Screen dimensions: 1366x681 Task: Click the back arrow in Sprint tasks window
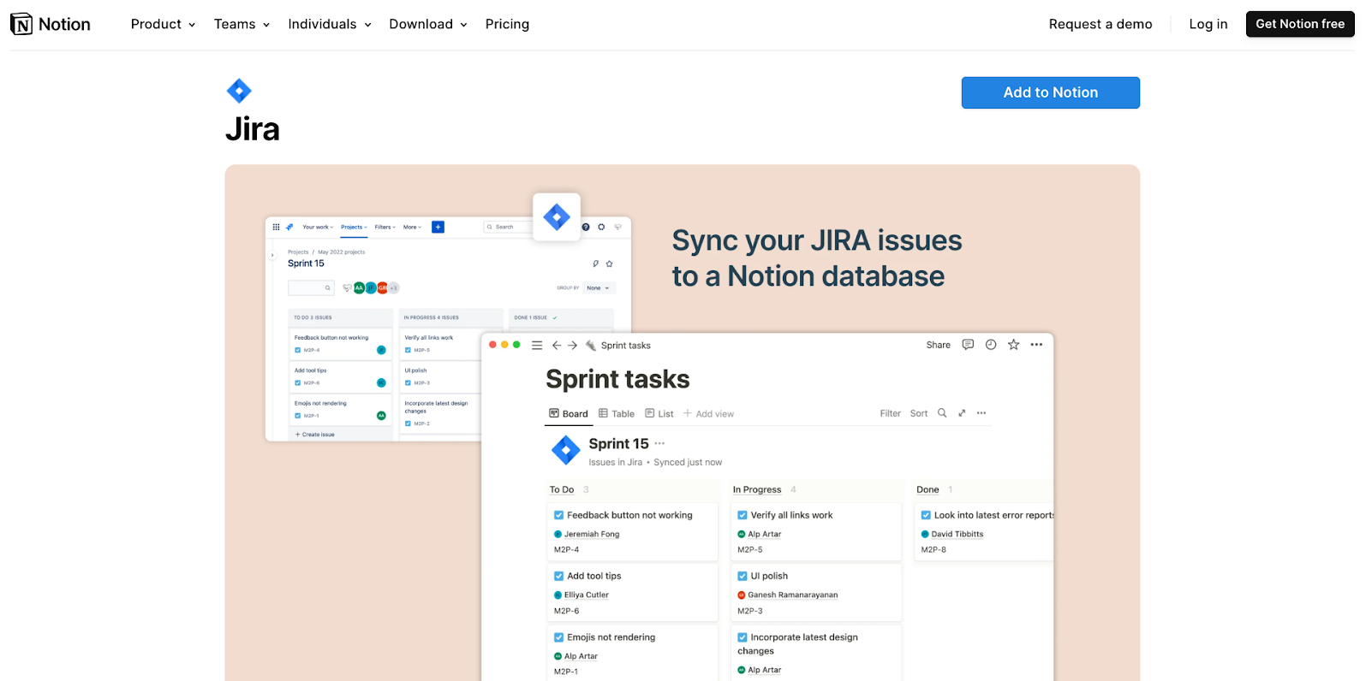point(557,346)
